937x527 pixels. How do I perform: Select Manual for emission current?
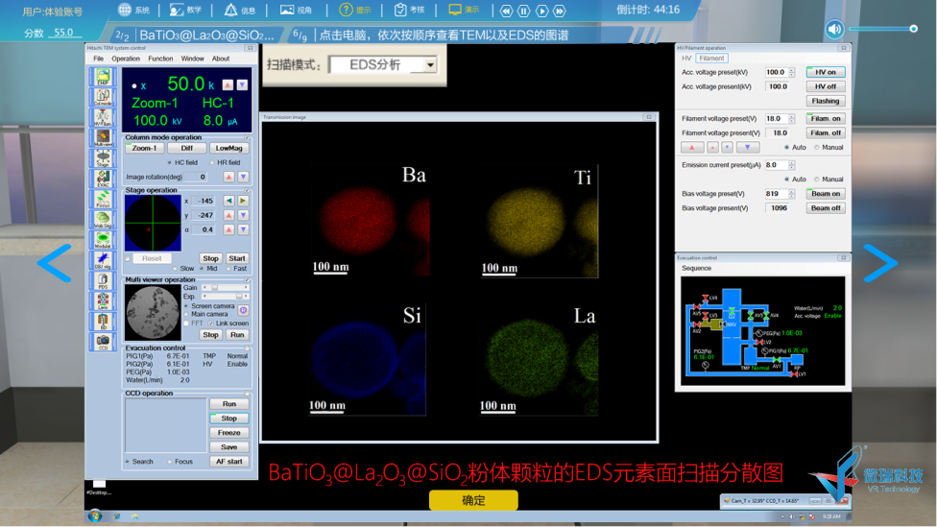pos(817,180)
